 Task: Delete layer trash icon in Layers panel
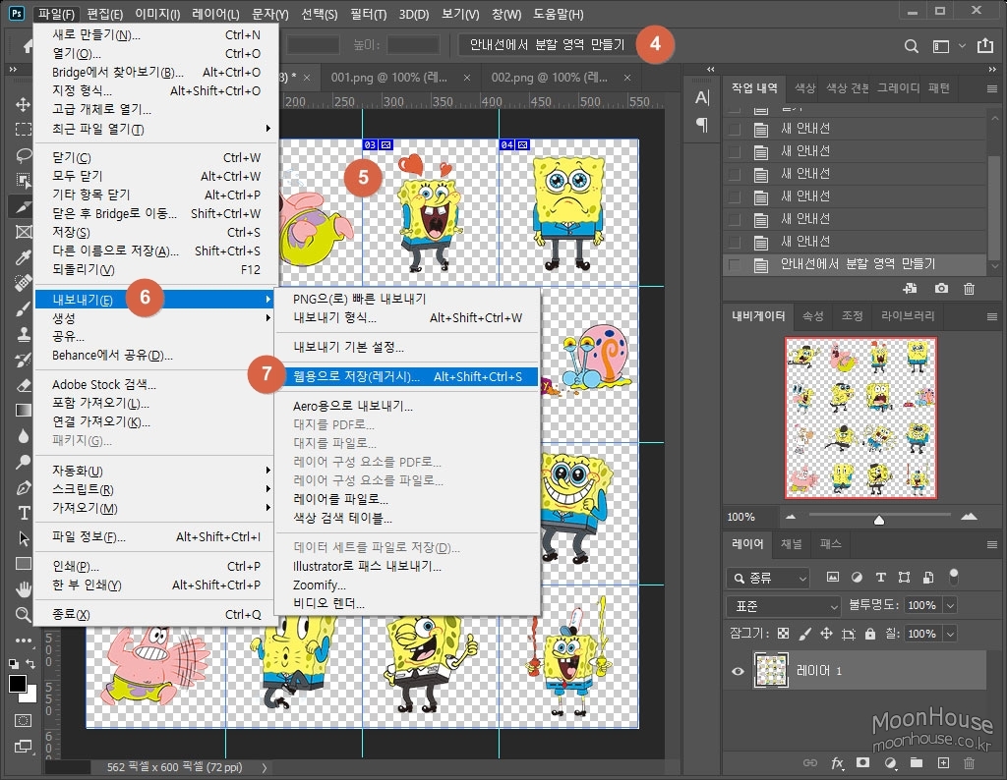click(969, 763)
